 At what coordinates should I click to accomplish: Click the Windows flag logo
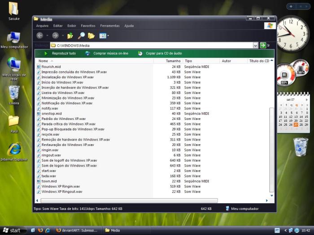270,26
